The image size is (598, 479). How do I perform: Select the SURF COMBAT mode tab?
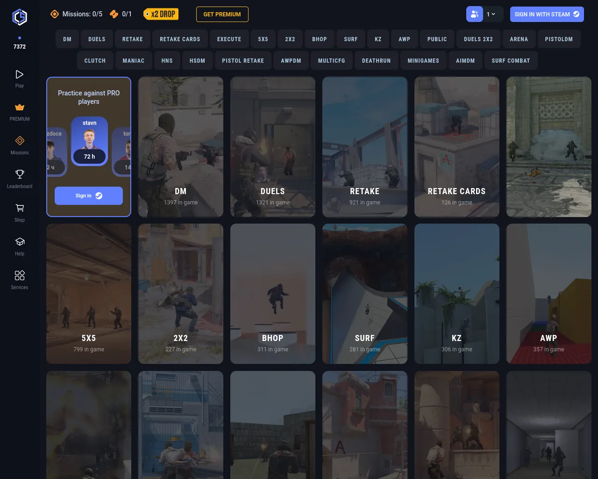[511, 61]
